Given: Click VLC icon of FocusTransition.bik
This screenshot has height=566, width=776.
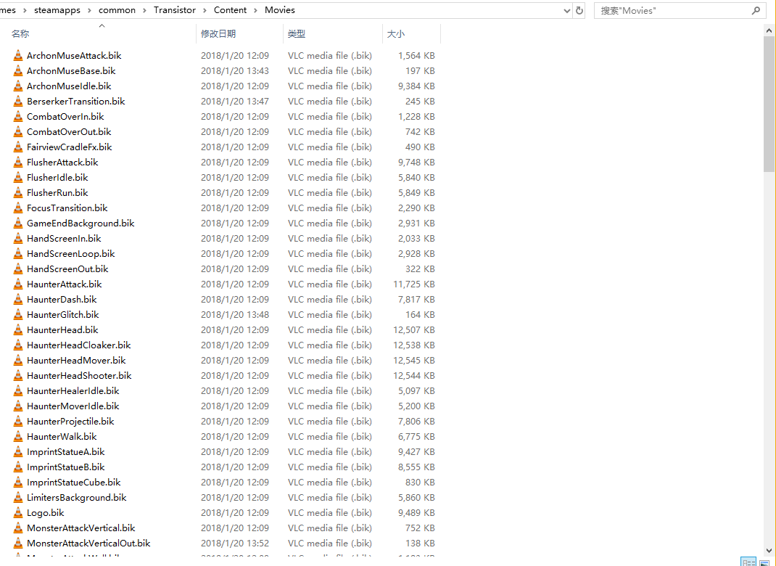Looking at the screenshot, I should (x=18, y=208).
